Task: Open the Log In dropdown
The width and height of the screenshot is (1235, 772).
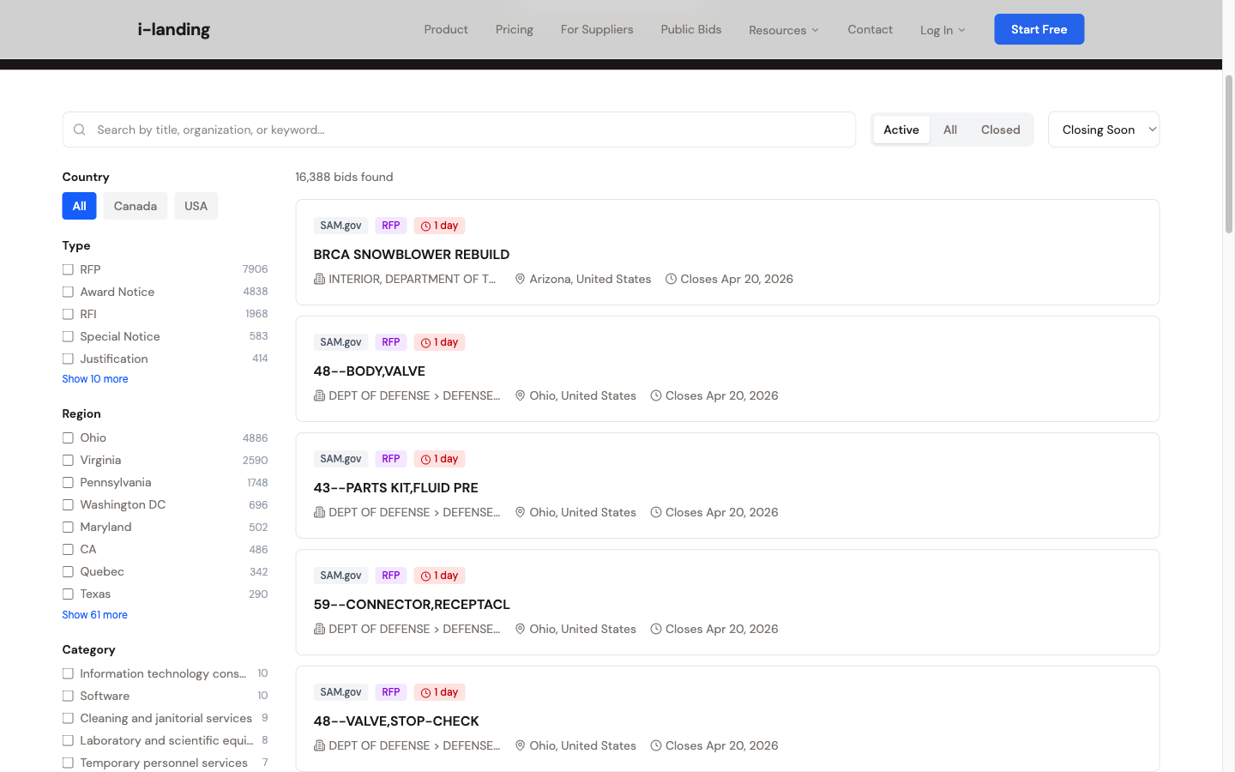Action: 943,30
